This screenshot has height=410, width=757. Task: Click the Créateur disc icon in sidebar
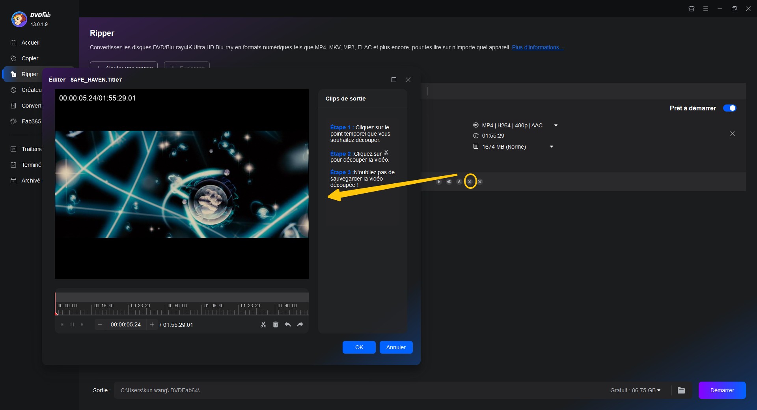(13, 90)
